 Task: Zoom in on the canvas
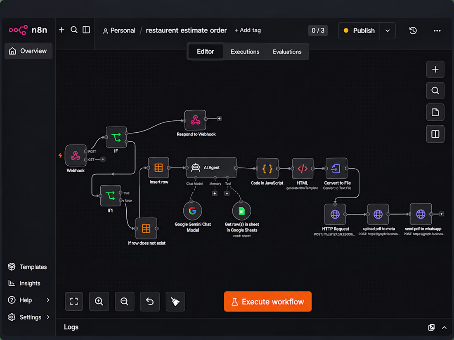pyautogui.click(x=99, y=302)
